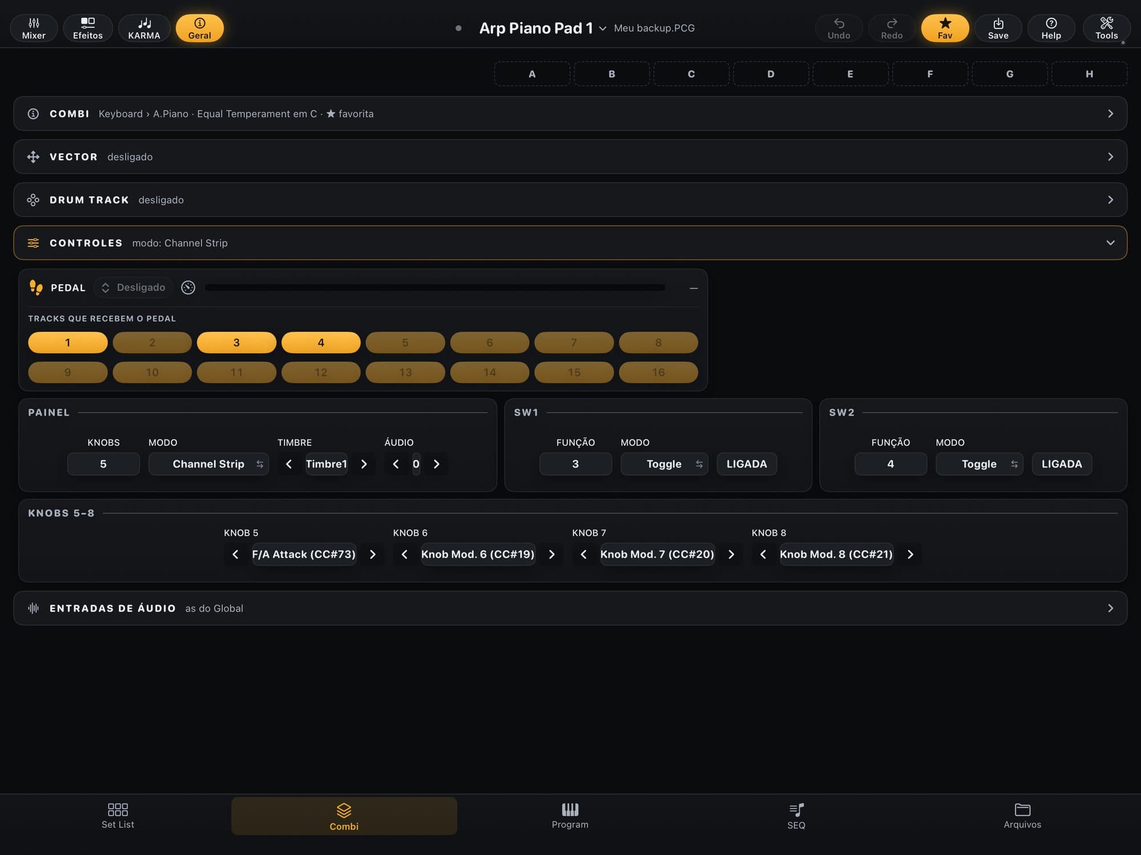Select next Timbre with right arrow
The image size is (1141, 855).
point(364,464)
